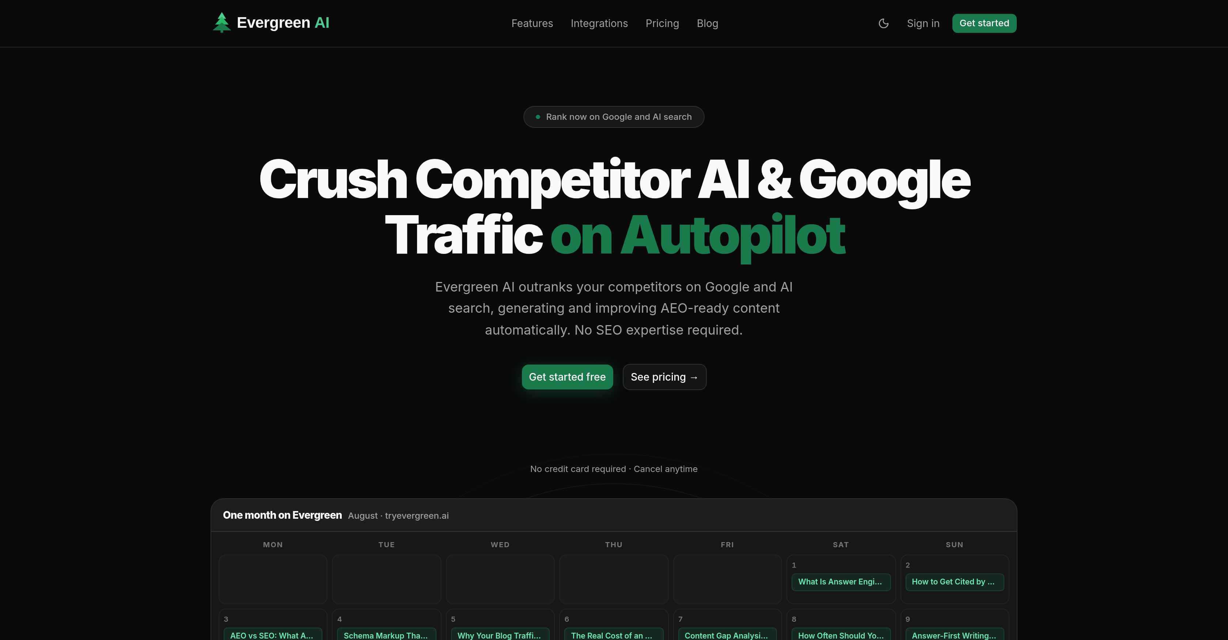
Task: Open the 'How to Get Cited by ...' calendar post
Action: pos(954,582)
